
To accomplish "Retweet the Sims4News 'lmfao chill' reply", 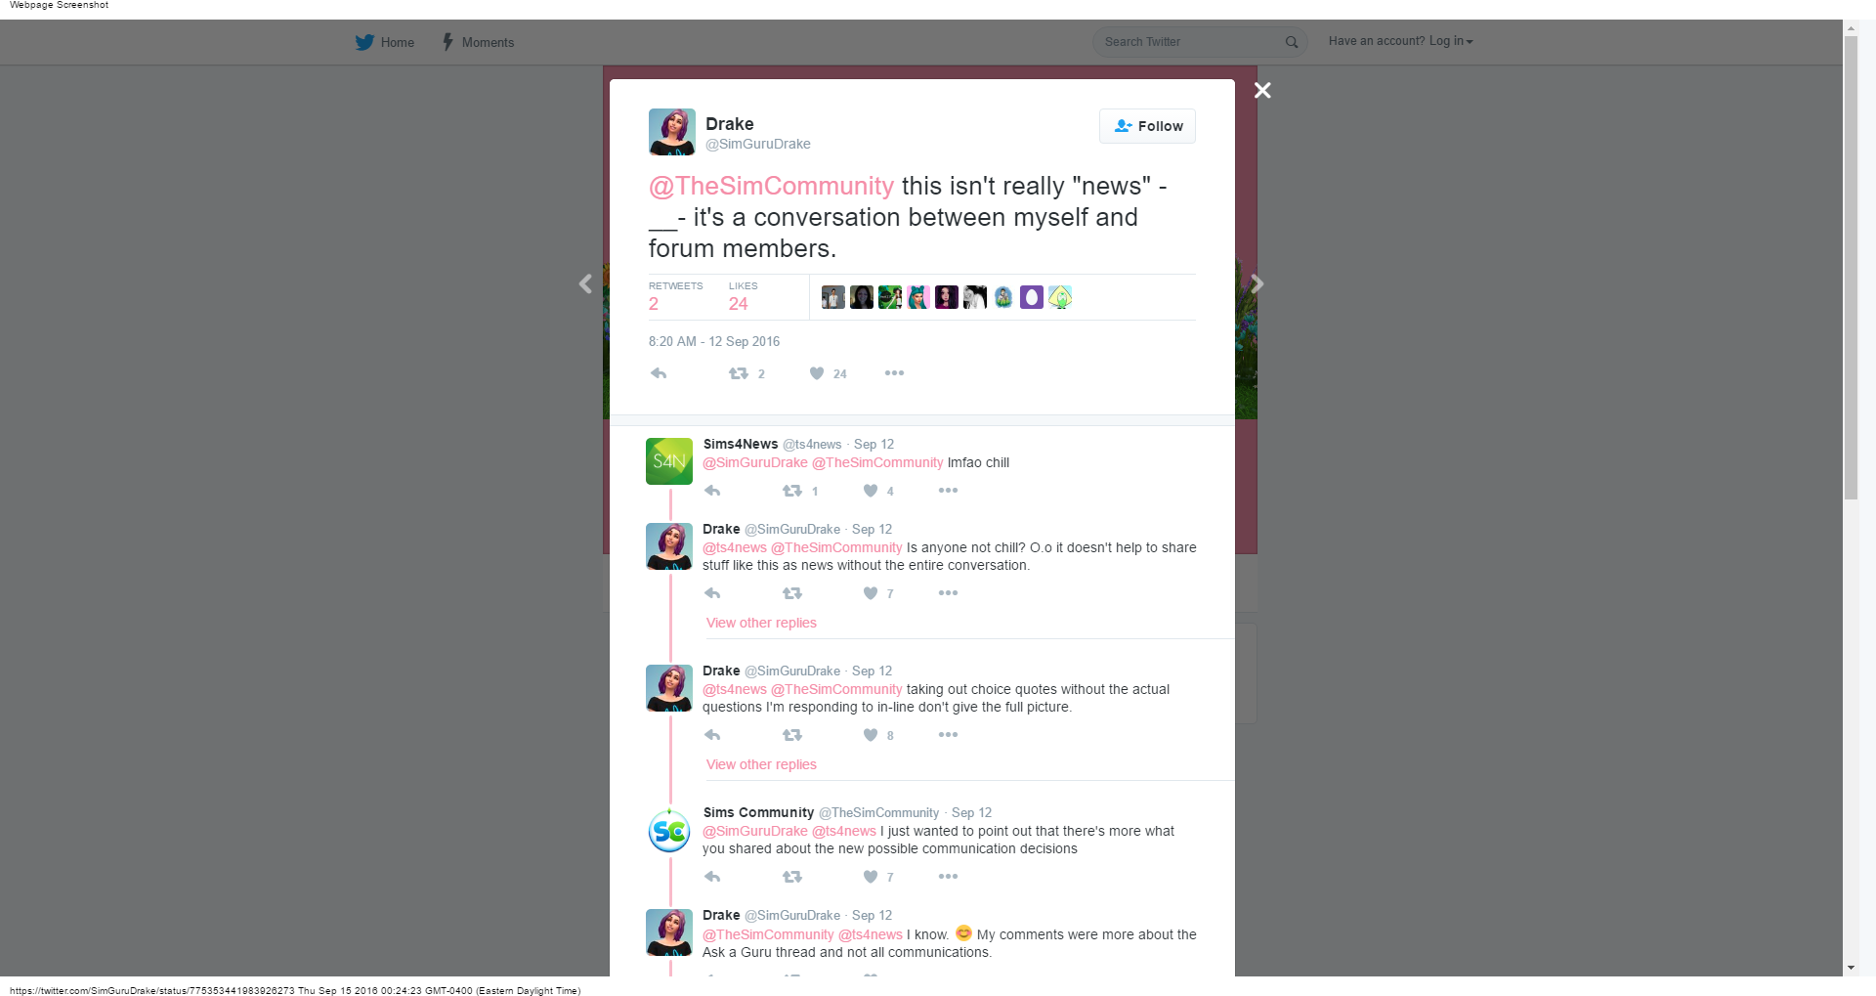I will point(792,491).
